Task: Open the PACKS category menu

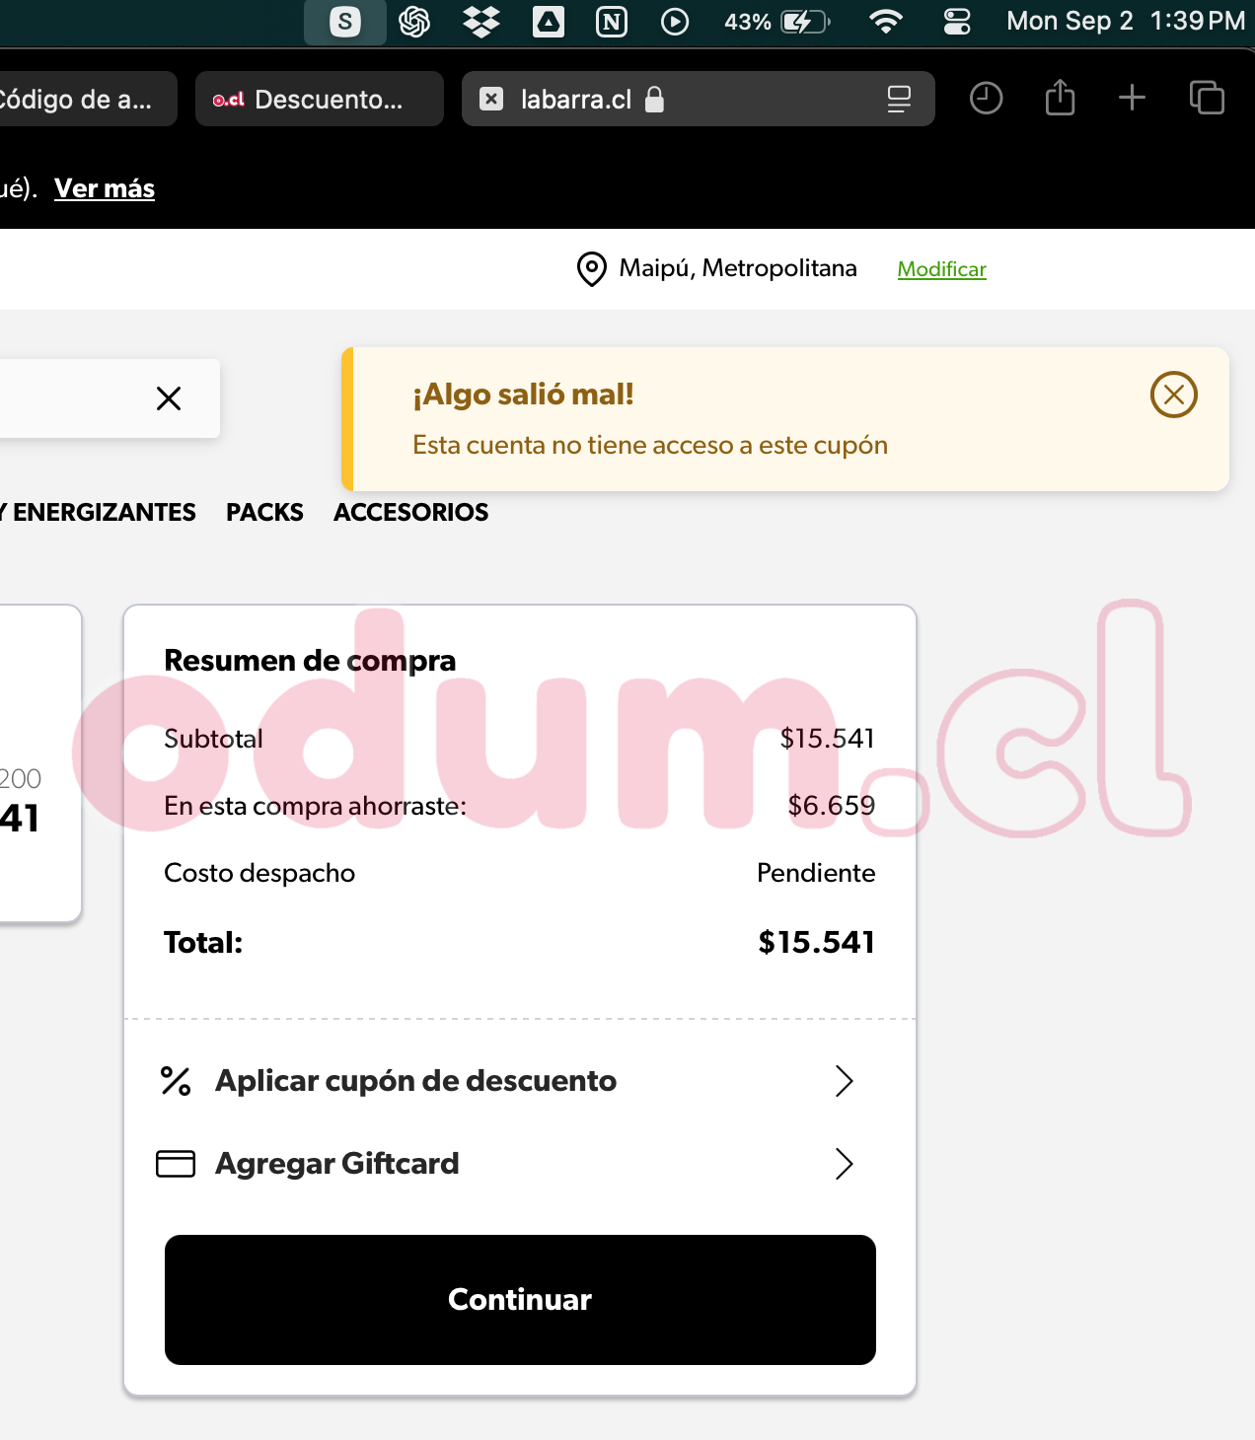Action: coord(264,513)
